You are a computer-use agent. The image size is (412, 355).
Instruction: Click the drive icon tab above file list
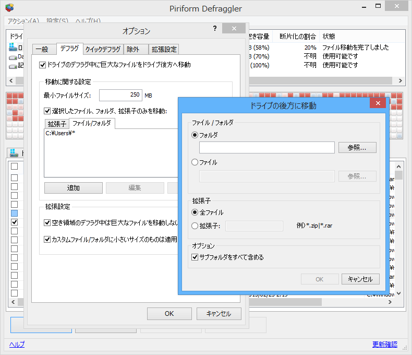coord(14,152)
